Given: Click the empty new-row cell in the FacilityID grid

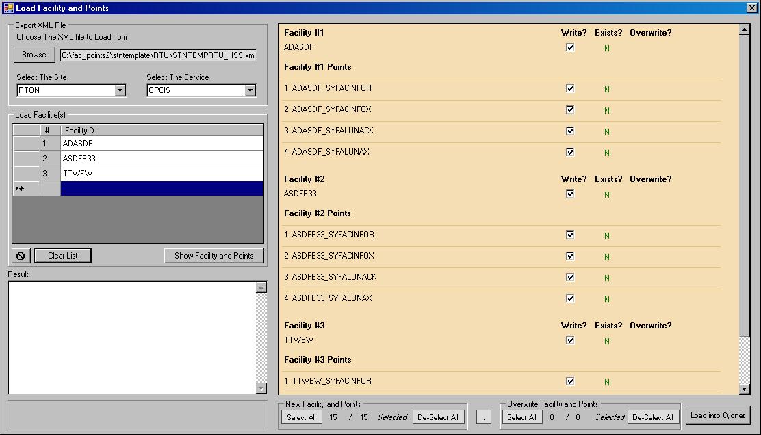Looking at the screenshot, I should point(162,188).
